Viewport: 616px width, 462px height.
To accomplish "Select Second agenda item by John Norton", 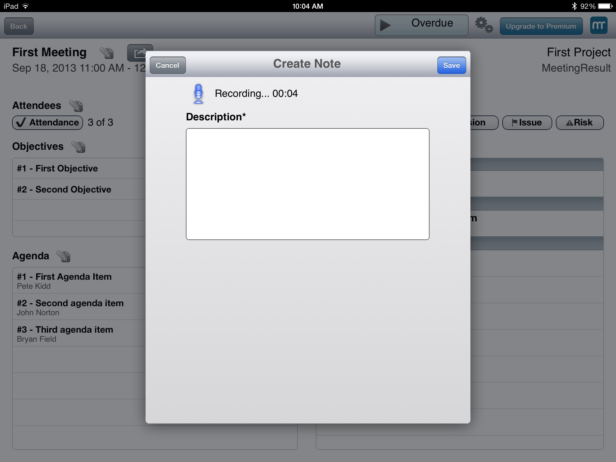I will tap(79, 307).
